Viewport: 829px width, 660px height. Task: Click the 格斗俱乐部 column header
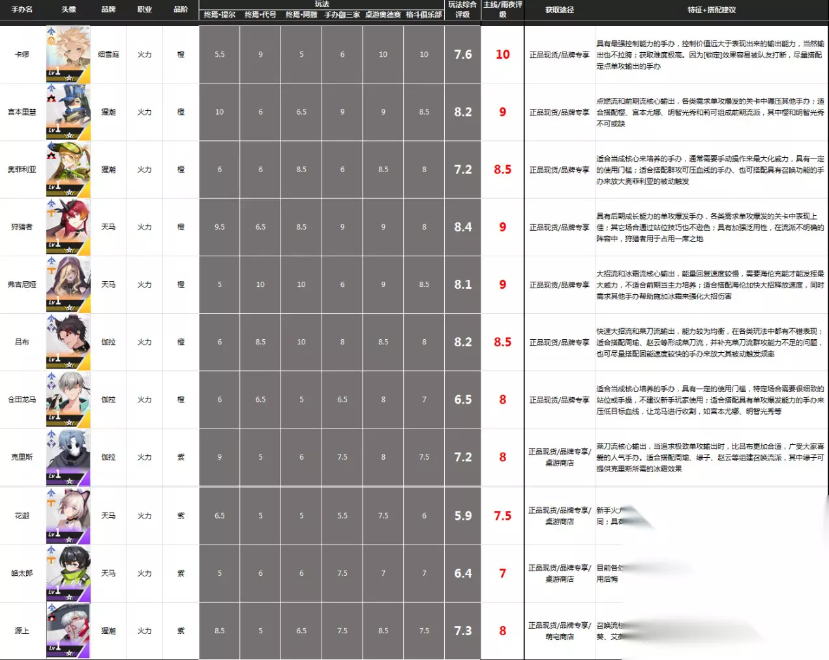click(x=424, y=14)
